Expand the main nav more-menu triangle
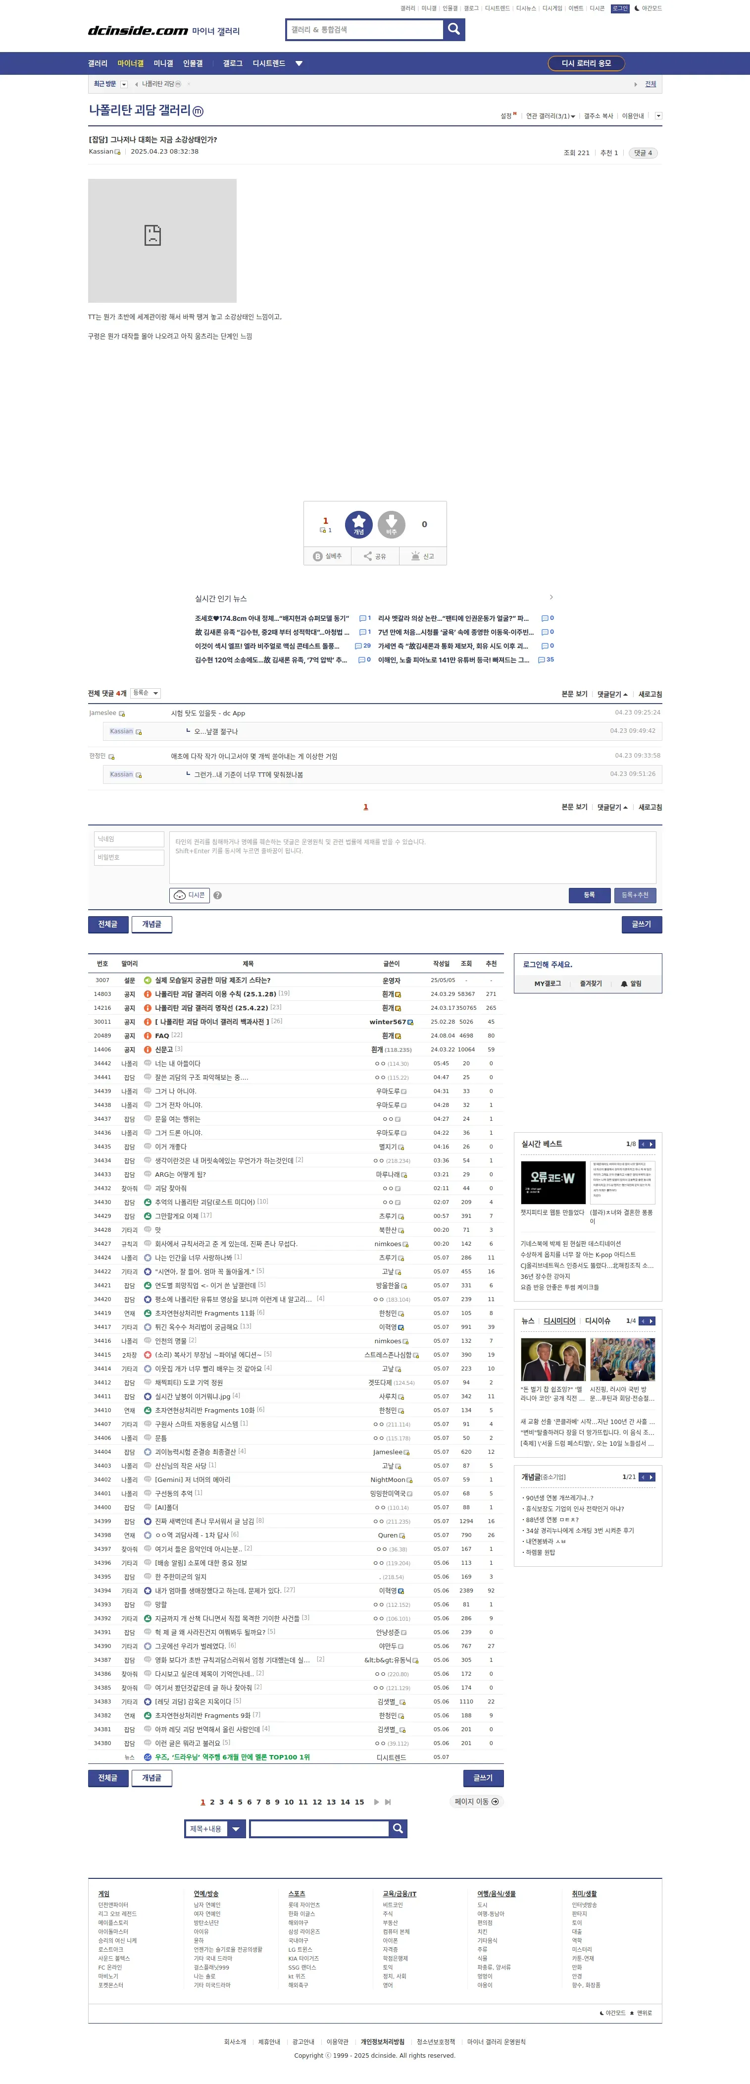 click(299, 63)
